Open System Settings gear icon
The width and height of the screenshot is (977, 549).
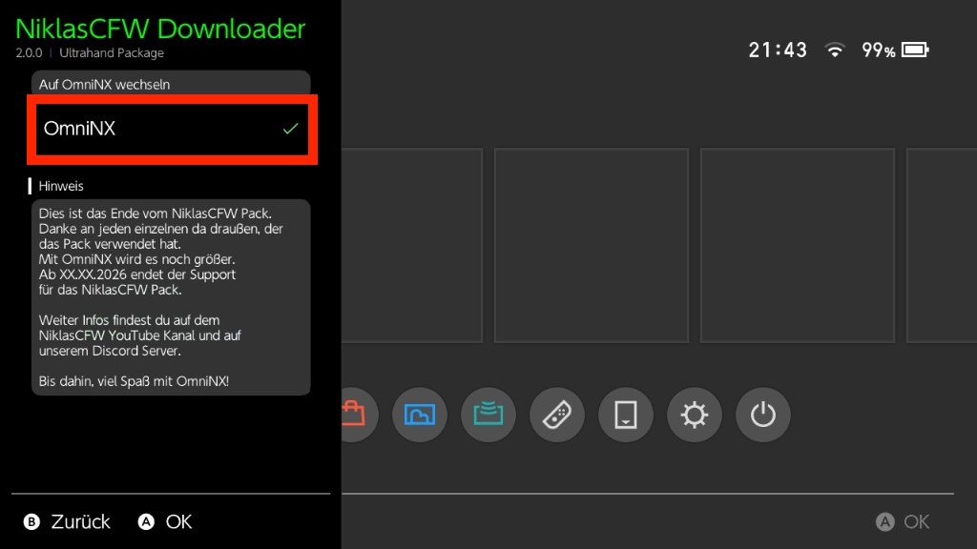pos(695,415)
